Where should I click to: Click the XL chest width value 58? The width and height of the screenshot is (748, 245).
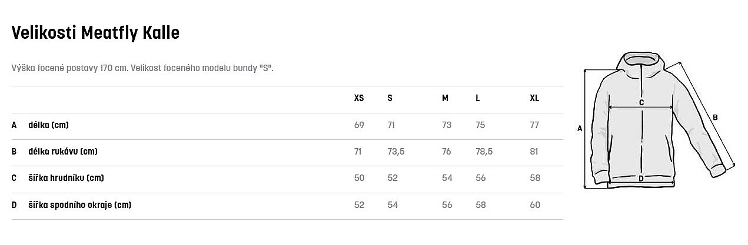(535, 178)
